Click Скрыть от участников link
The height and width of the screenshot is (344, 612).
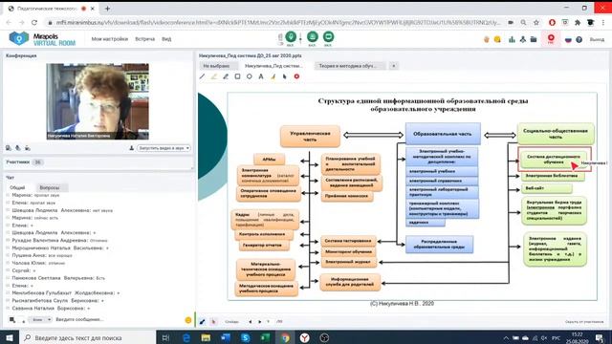click(x=584, y=322)
